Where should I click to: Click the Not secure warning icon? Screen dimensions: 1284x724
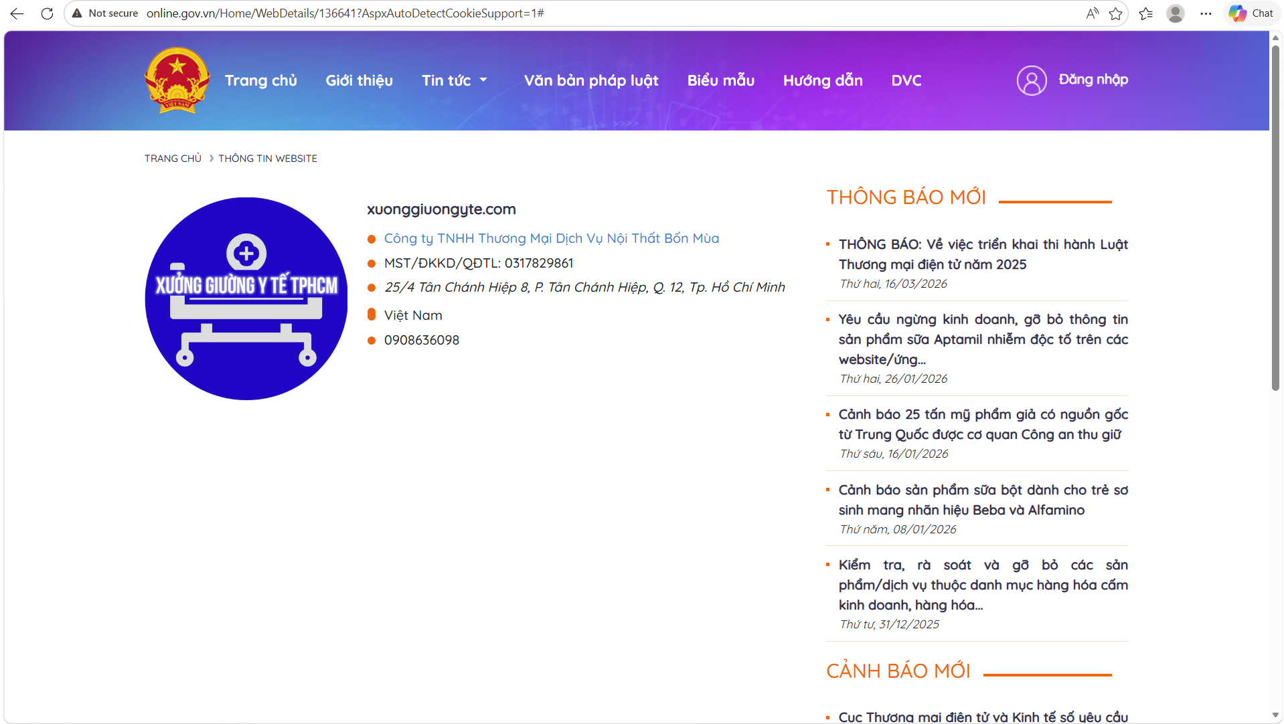point(78,13)
